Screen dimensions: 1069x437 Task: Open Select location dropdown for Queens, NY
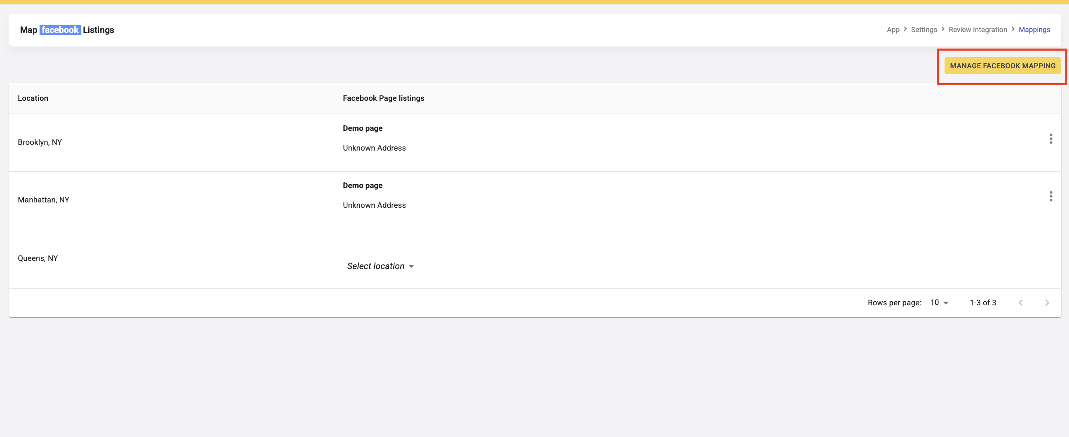pos(382,266)
